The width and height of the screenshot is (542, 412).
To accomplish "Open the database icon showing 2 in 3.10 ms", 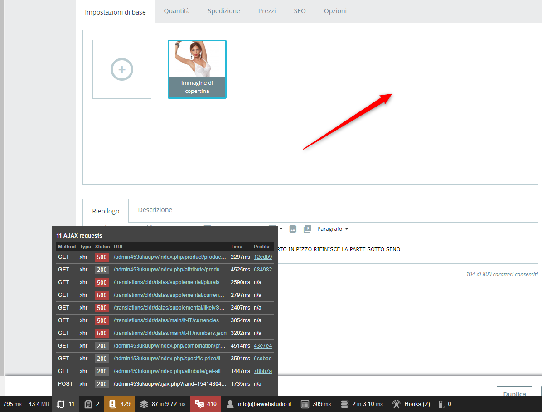I will point(344,404).
